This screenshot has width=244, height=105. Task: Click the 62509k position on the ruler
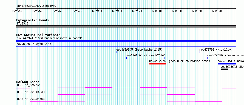click(x=117, y=11)
